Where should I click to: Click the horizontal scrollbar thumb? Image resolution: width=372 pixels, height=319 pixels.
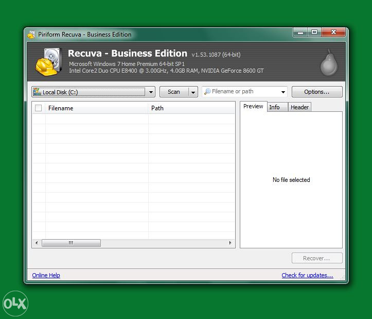pos(71,243)
